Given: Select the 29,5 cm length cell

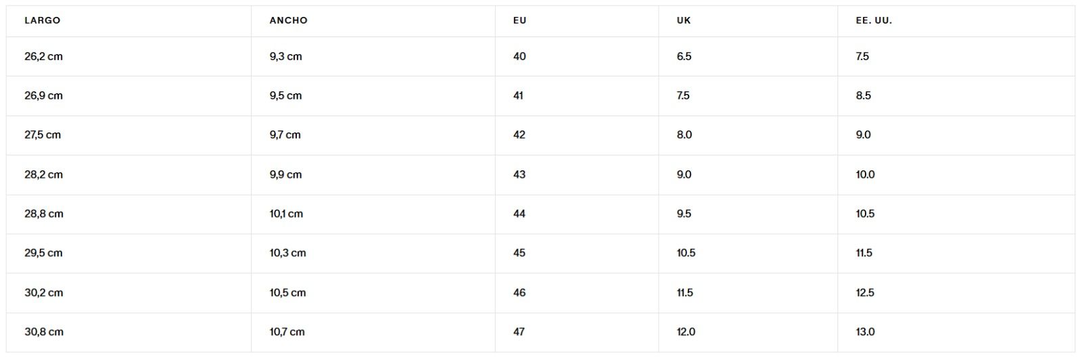Looking at the screenshot, I should (43, 253).
